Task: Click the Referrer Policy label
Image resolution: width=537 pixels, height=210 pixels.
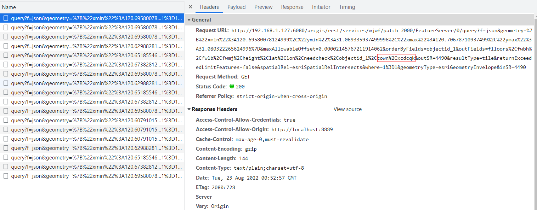Action: pyautogui.click(x=215, y=96)
